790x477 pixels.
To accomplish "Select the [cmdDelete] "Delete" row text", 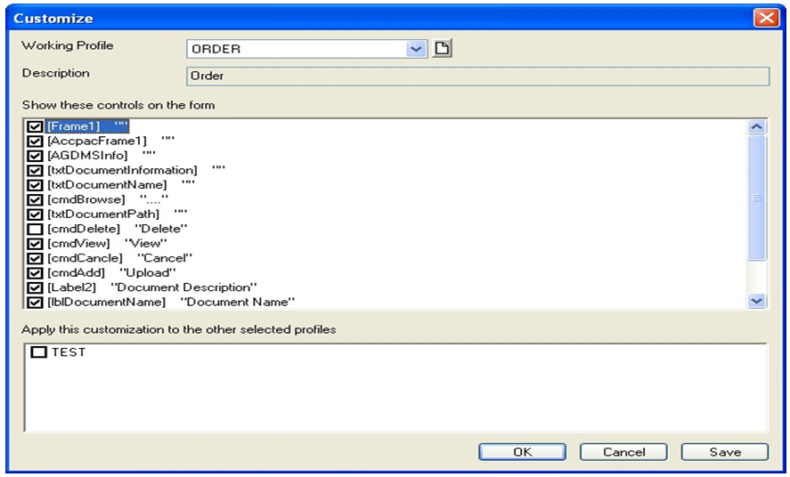I will 118,229.
